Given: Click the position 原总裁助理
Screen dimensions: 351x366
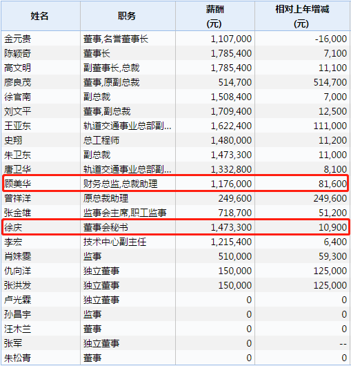Looking at the screenshot, I should 106,198.
